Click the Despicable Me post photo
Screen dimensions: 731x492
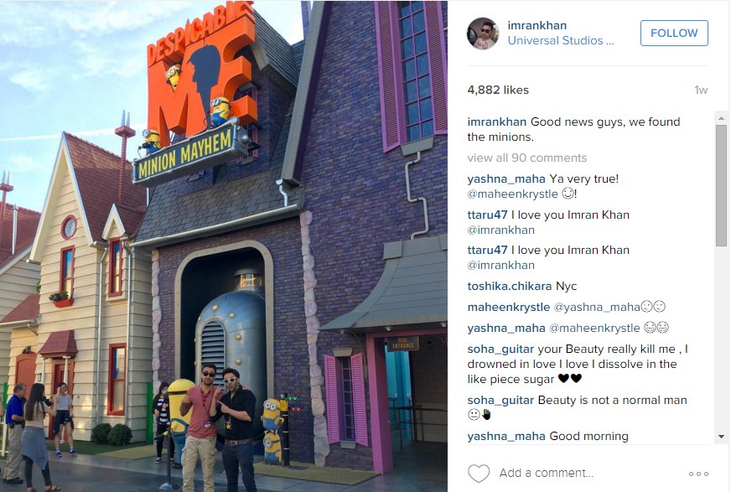tap(224, 246)
